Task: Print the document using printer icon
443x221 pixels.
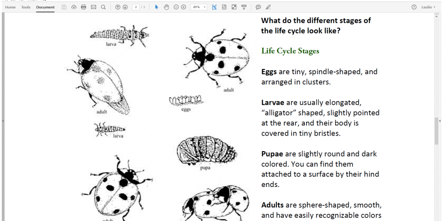Action: tap(84, 7)
